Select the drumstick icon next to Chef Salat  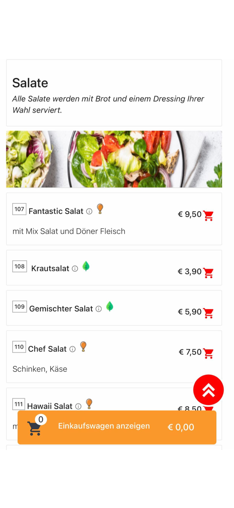(83, 346)
